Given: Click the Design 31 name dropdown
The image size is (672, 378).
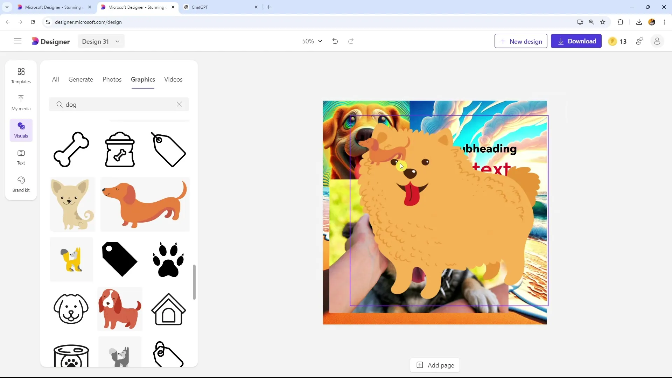Looking at the screenshot, I should click(x=100, y=41).
